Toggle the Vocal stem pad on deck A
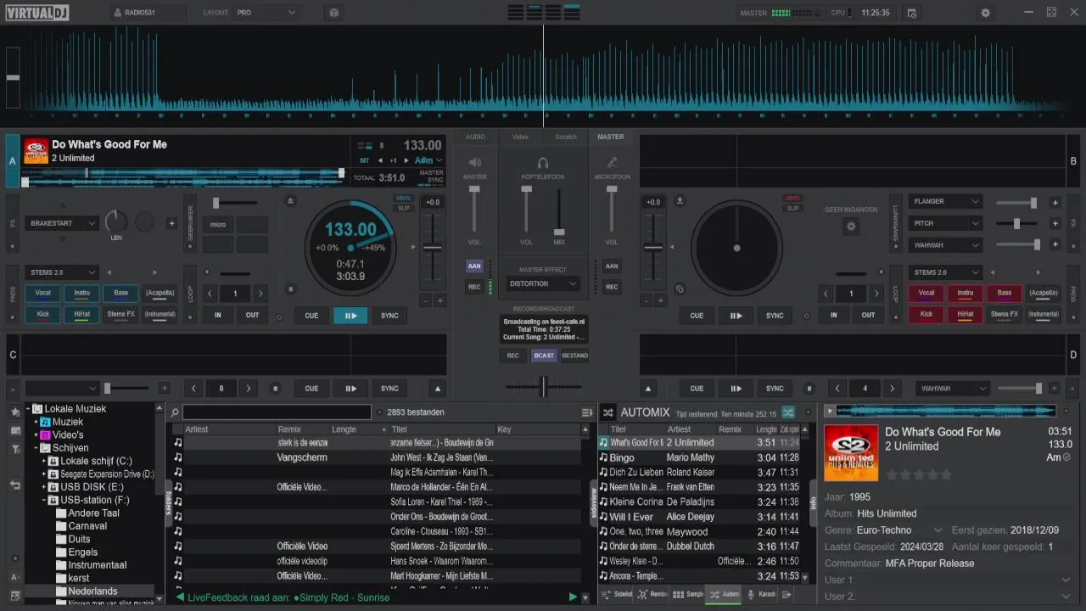The height and width of the screenshot is (611, 1086). (x=42, y=294)
